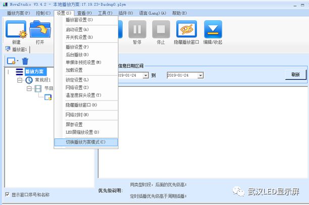Viewport: 309px width, 205px height.
Task: Choose 启动设置(A) menu entry
Action: (x=86, y=30)
